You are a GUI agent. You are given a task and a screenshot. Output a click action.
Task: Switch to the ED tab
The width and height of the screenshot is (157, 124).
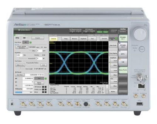point(24,38)
